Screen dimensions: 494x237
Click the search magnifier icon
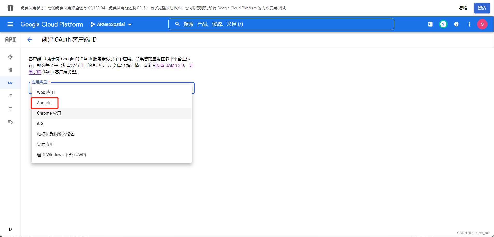(x=178, y=24)
